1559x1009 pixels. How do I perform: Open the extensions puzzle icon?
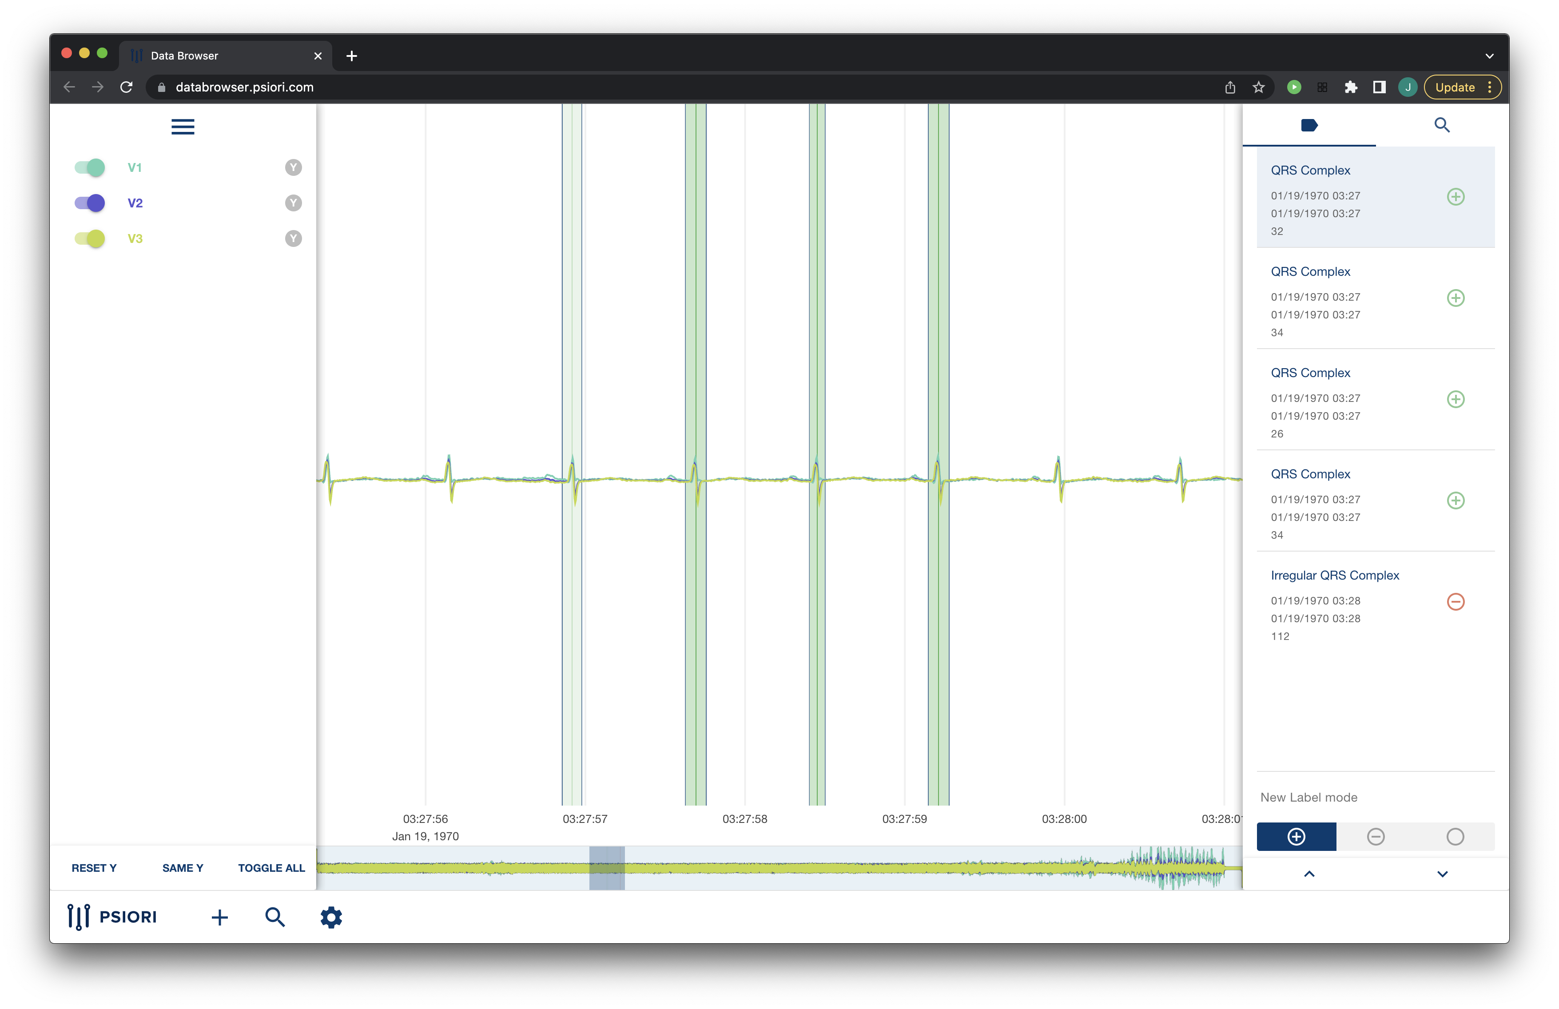[x=1351, y=87]
